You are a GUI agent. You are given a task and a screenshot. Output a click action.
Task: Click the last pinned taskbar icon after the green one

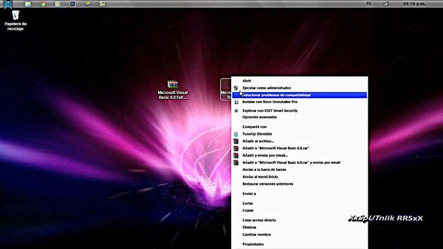(102, 3)
